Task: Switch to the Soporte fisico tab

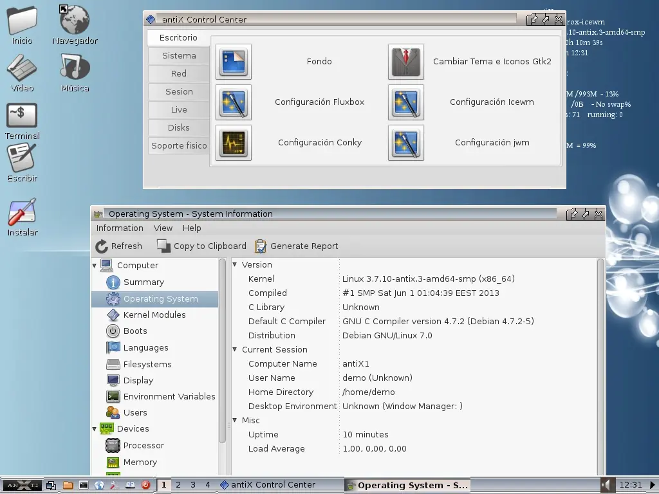Action: pyautogui.click(x=179, y=146)
